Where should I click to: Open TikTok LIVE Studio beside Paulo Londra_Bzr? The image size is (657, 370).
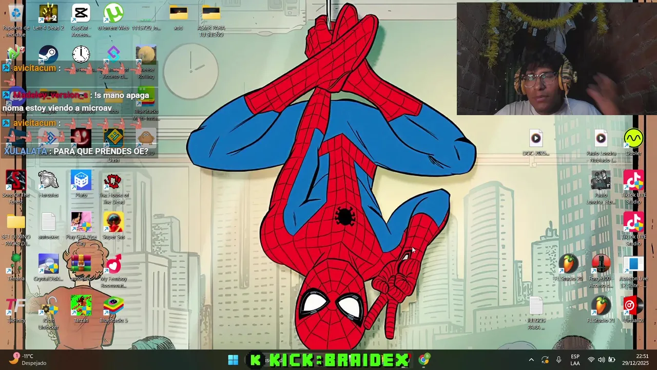coord(633,180)
